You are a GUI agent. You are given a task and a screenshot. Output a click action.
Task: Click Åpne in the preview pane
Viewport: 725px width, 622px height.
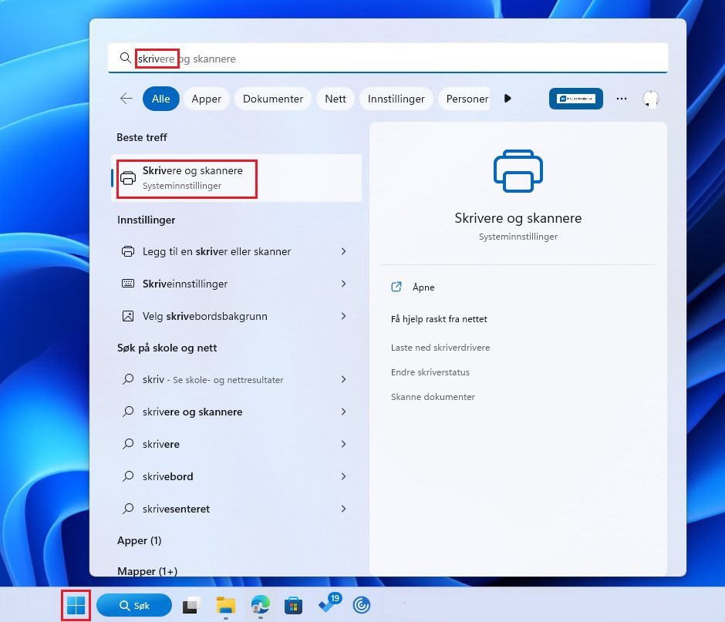(423, 287)
